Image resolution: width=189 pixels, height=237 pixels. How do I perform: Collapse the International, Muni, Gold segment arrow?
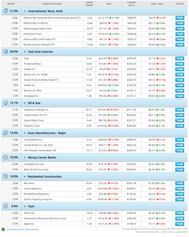coord(25,11)
